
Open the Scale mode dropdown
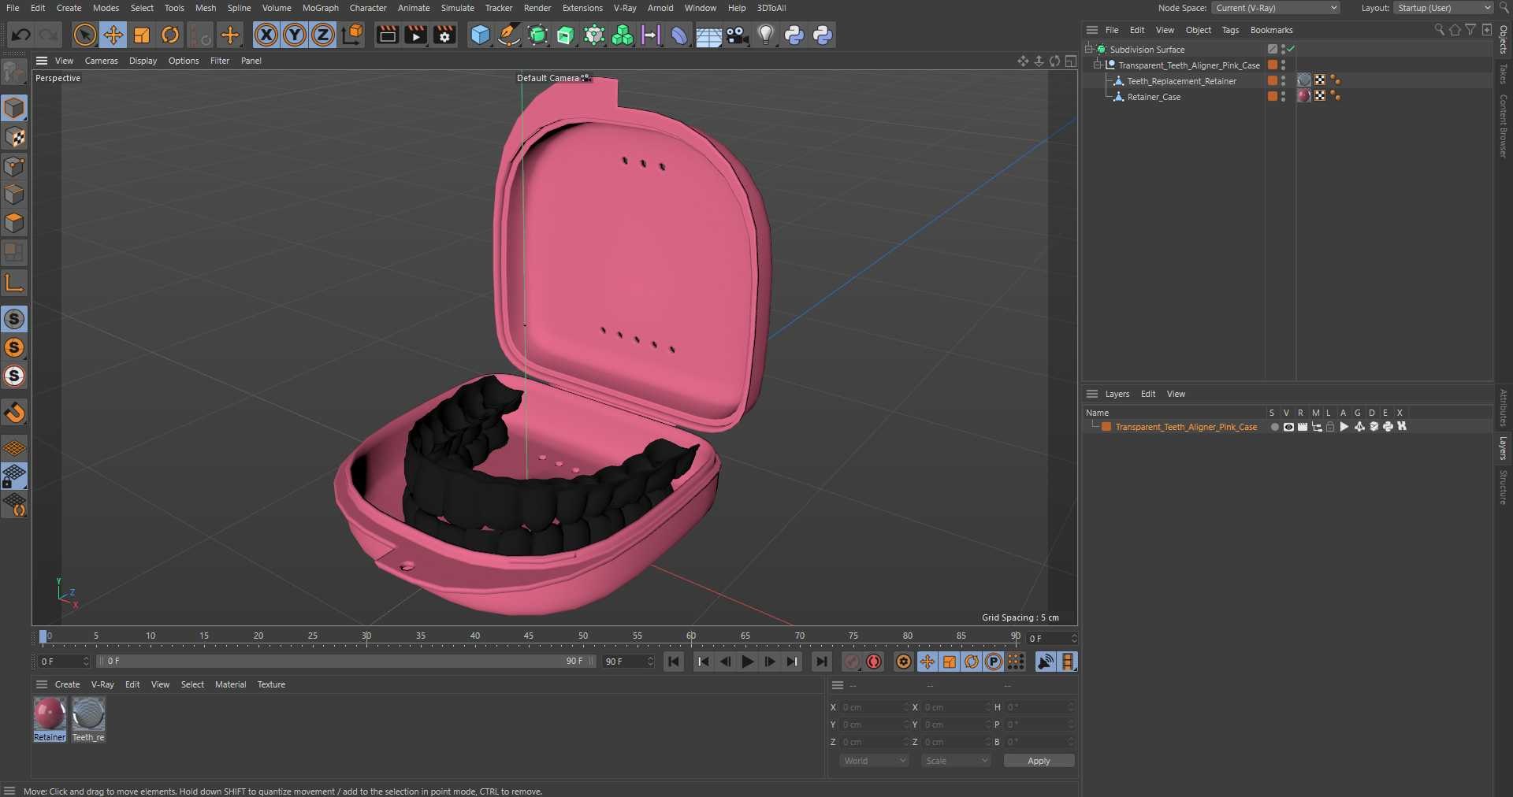click(956, 761)
